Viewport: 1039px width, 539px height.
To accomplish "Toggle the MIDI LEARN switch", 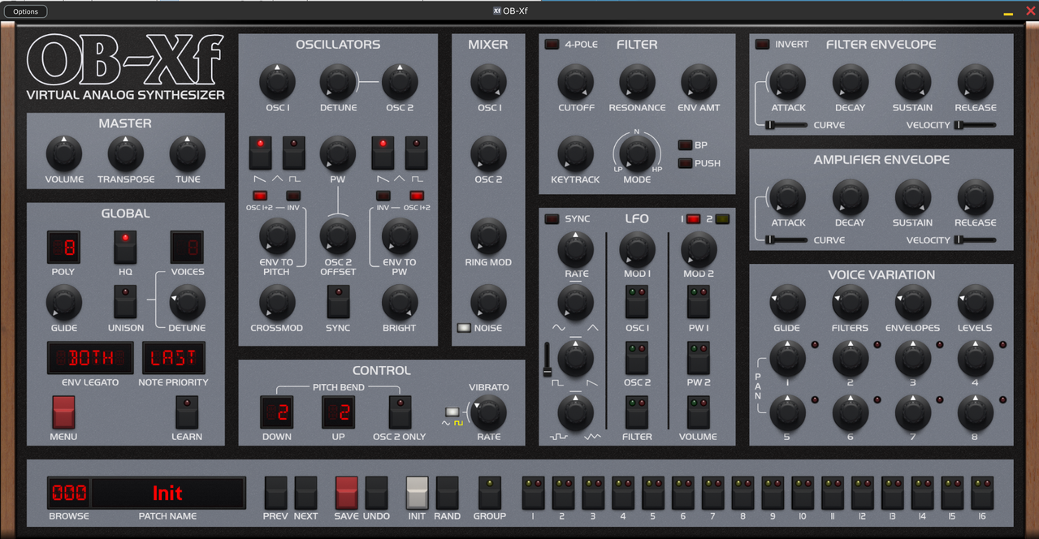I will click(x=187, y=412).
